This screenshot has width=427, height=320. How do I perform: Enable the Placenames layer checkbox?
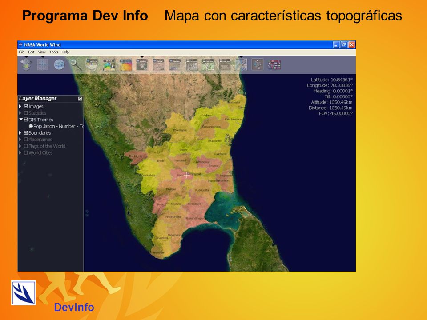[x=26, y=139]
